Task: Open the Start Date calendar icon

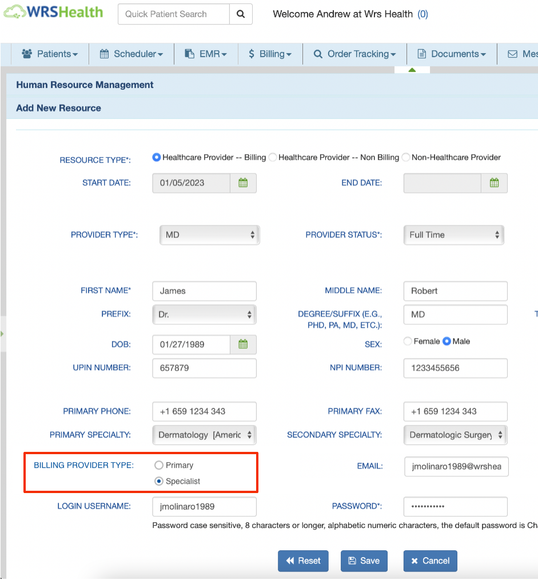Action: tap(243, 183)
